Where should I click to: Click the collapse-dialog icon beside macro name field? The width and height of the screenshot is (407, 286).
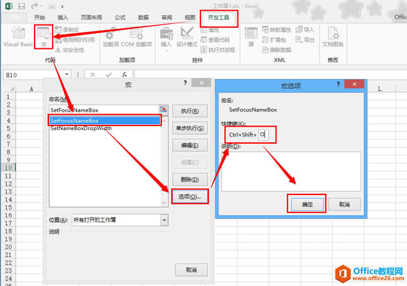click(163, 109)
